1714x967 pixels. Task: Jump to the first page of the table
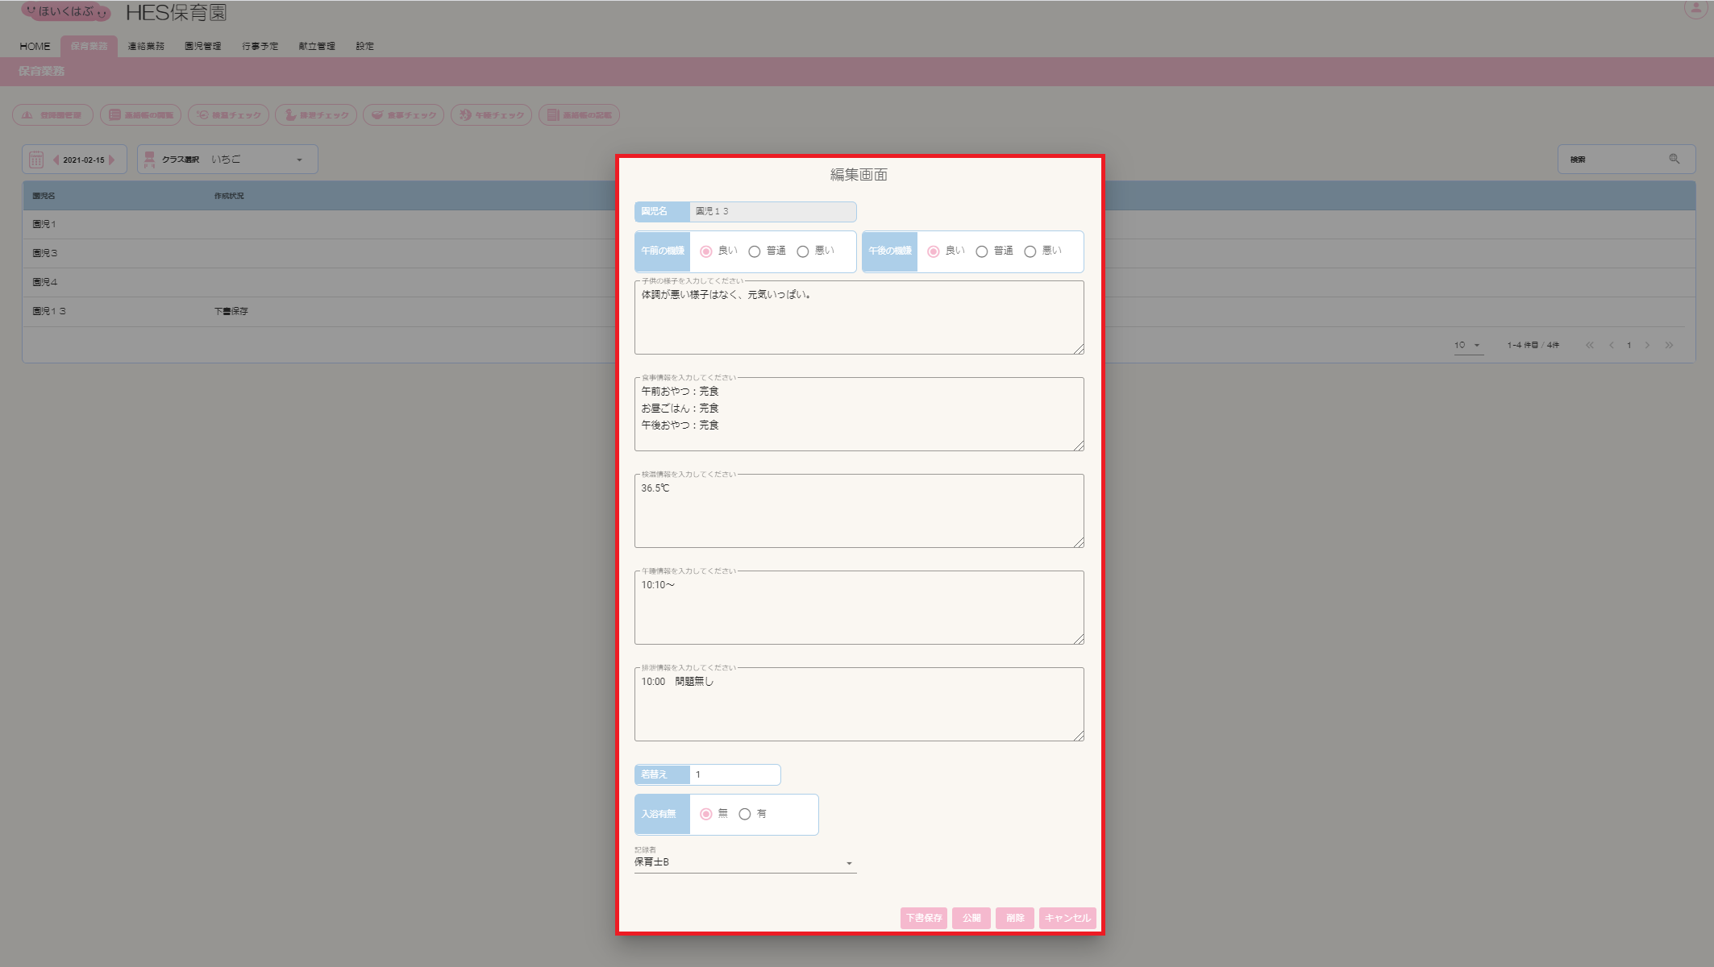1590,345
